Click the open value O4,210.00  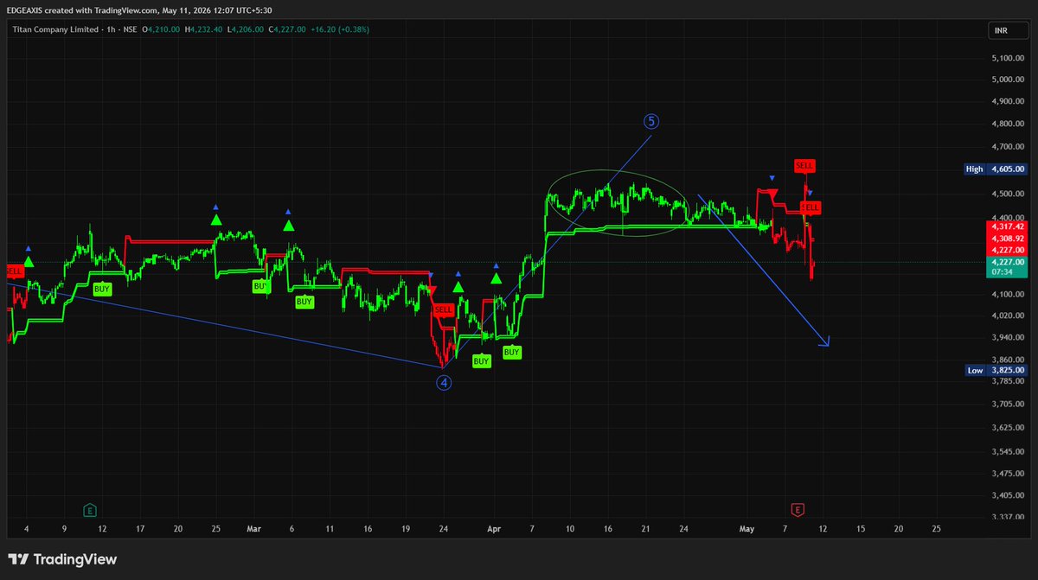click(163, 29)
